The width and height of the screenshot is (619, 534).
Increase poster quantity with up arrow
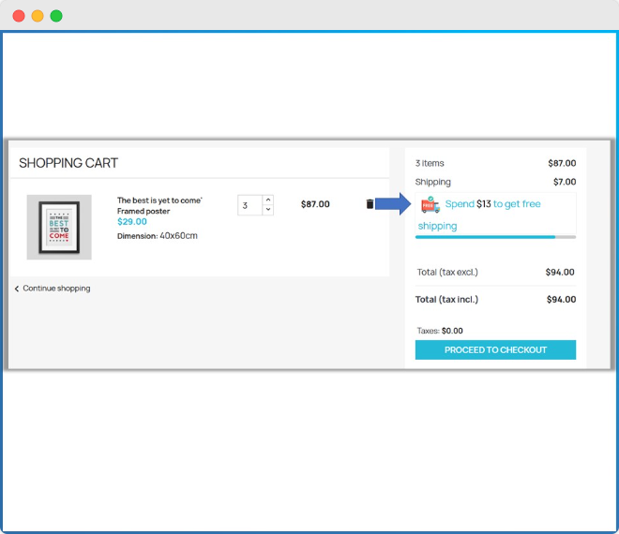[x=268, y=200]
